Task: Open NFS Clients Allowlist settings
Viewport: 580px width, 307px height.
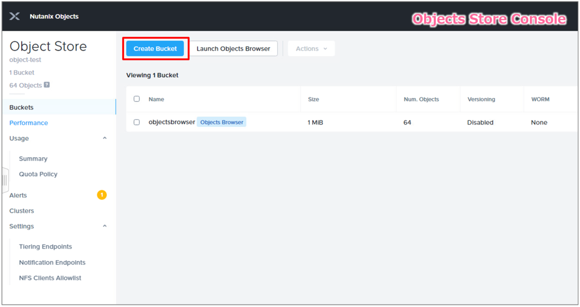Action: click(x=50, y=278)
